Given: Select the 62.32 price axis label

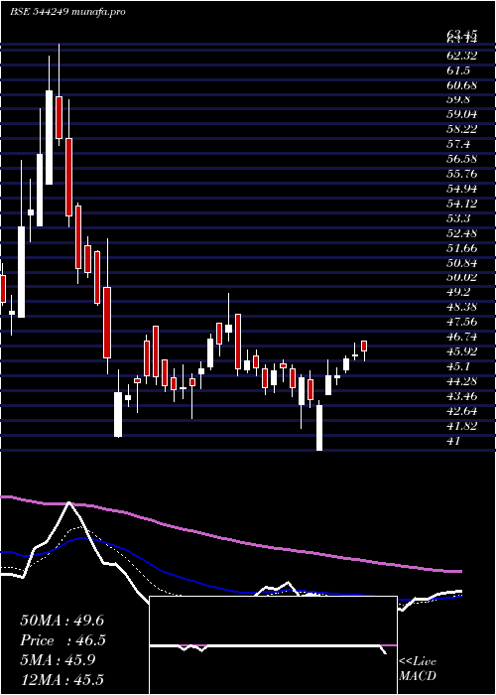Looking at the screenshot, I should (462, 56).
